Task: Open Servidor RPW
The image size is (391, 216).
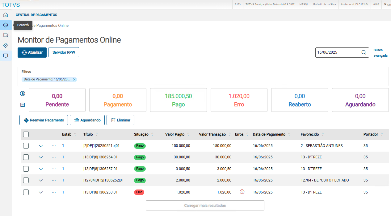Action: [64, 52]
